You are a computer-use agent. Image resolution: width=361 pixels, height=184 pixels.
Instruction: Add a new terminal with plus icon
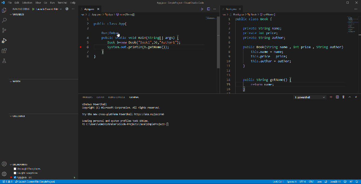(331, 97)
